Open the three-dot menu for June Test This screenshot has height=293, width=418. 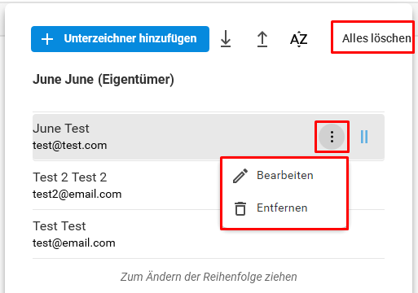point(332,137)
